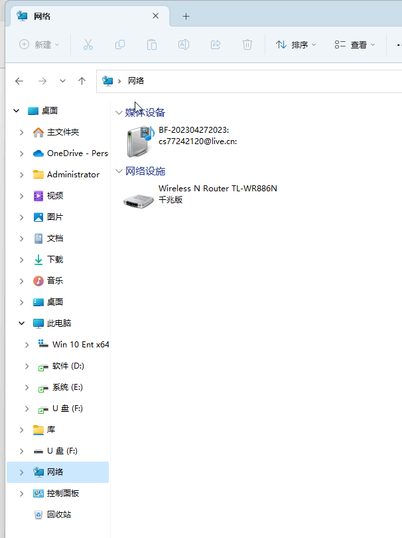Viewport: 402px width, 538px height.
Task: Expand the OneDrive tree node
Action: [22, 153]
